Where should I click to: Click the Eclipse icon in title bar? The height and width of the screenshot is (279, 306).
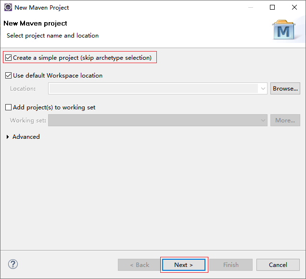pyautogui.click(x=8, y=7)
